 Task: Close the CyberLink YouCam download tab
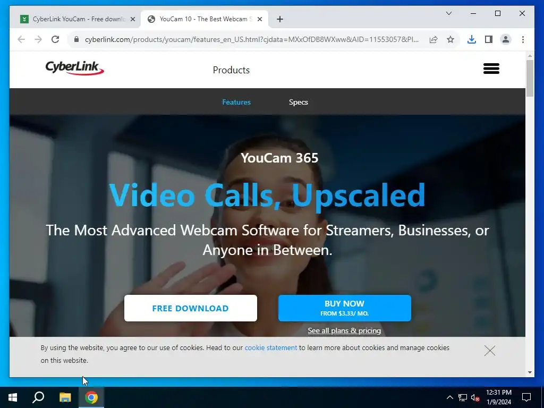click(132, 19)
